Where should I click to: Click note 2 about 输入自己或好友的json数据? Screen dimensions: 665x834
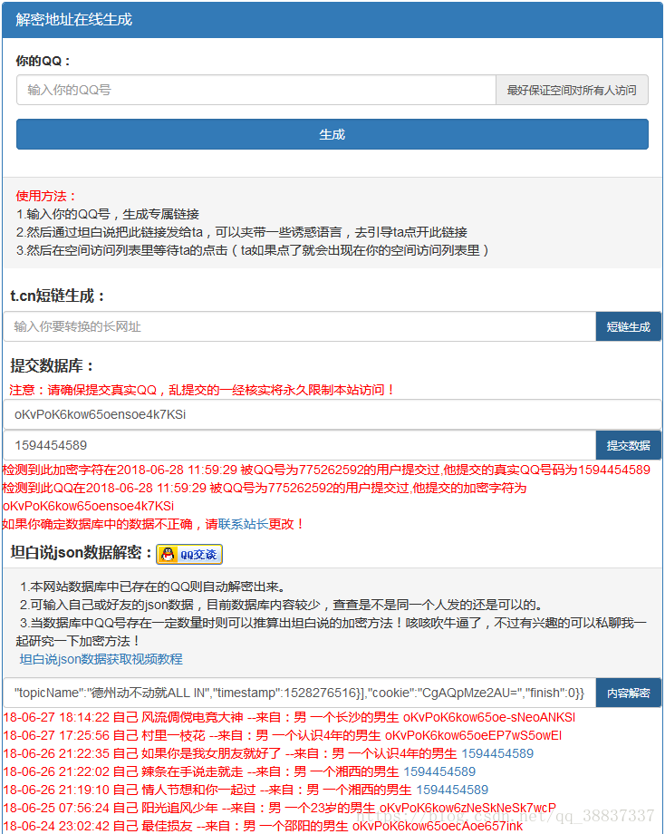tap(282, 605)
